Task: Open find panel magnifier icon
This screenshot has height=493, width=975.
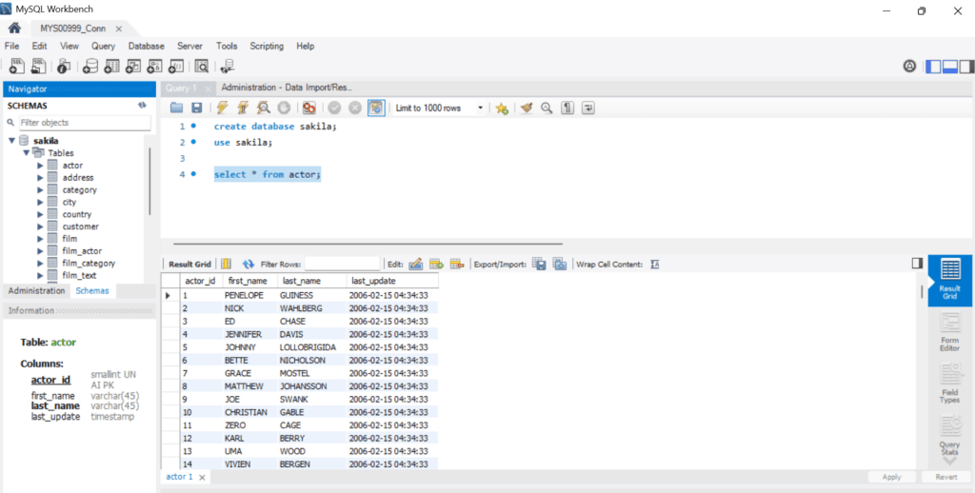Action: (x=547, y=108)
